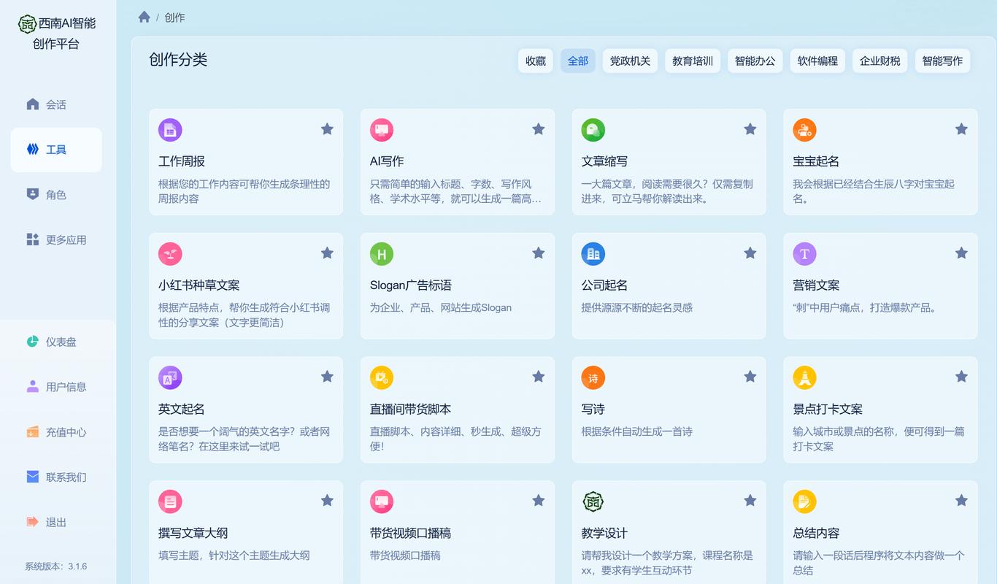Filter by 智能办公
997x584 pixels.
click(755, 61)
